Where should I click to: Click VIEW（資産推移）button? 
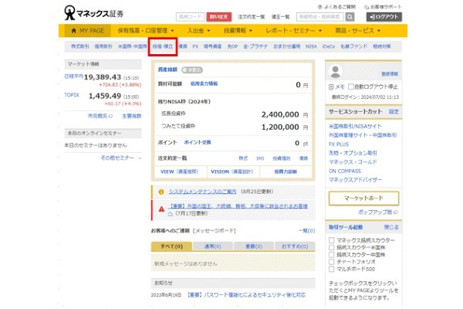pos(181,171)
